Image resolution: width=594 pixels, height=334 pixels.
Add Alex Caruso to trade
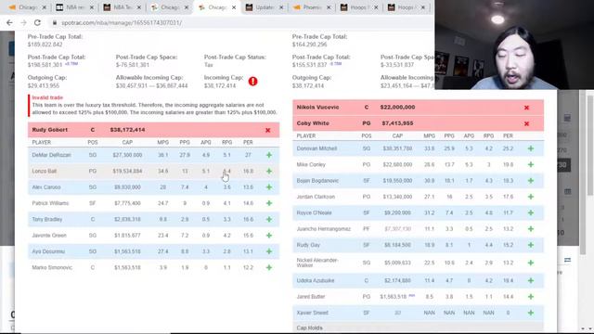click(269, 187)
